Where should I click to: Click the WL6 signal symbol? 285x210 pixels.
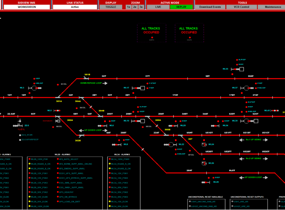click(x=102, y=126)
